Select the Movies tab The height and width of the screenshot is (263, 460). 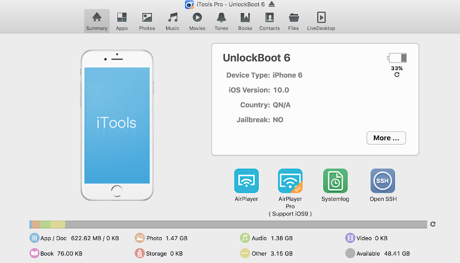[x=197, y=21]
